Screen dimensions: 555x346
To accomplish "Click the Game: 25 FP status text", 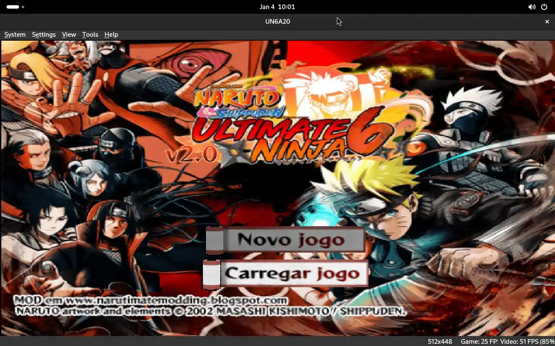I will (x=480, y=342).
